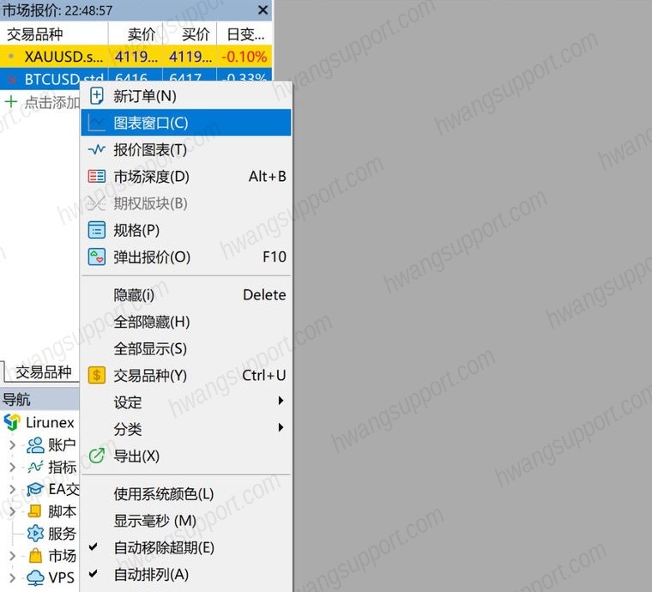Expand the 指标 tree node arrow
The image size is (652, 592).
coord(13,468)
